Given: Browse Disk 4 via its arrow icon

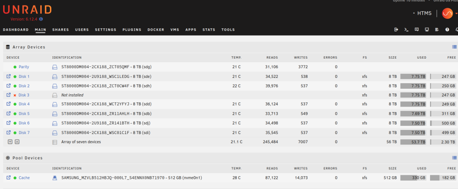Looking at the screenshot, I should (x=8, y=104).
